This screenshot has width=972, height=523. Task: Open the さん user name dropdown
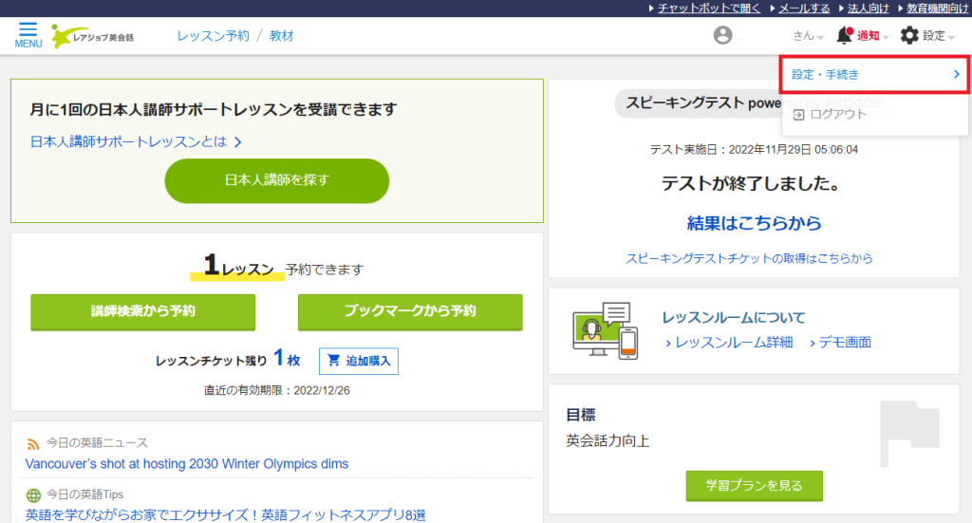808,36
